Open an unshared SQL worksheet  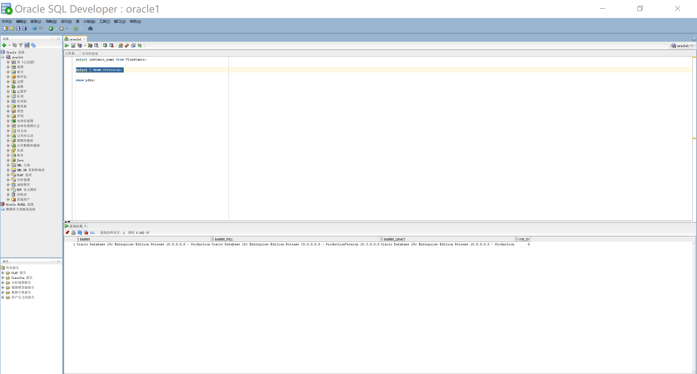(121, 46)
